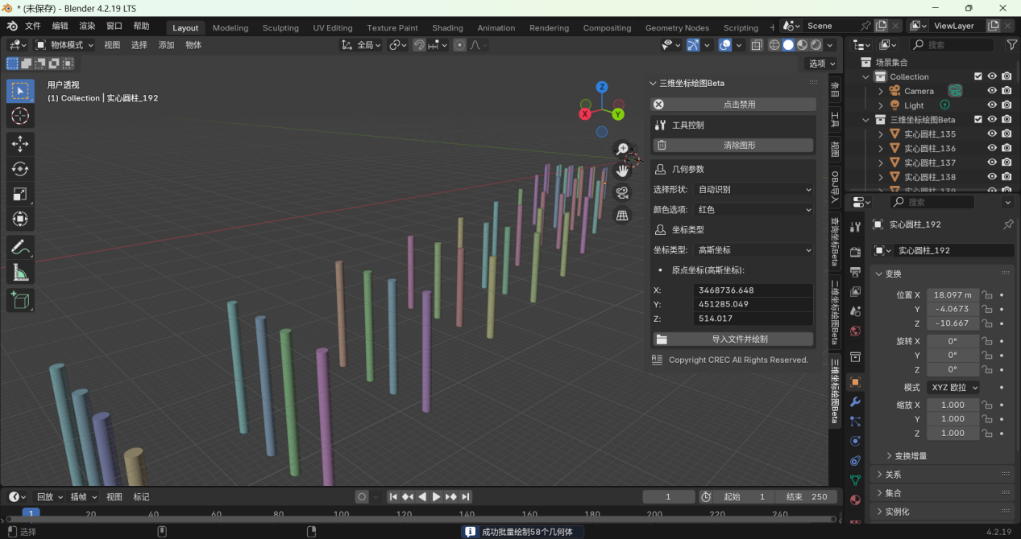Screen dimensions: 1021x539
Task: Click the 导入文件并绘制 button
Action: [x=733, y=339]
